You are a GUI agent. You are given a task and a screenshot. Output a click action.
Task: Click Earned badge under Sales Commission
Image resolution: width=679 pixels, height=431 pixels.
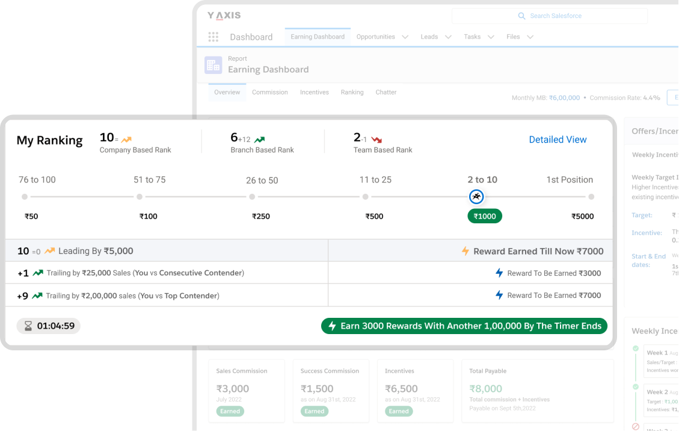230,411
